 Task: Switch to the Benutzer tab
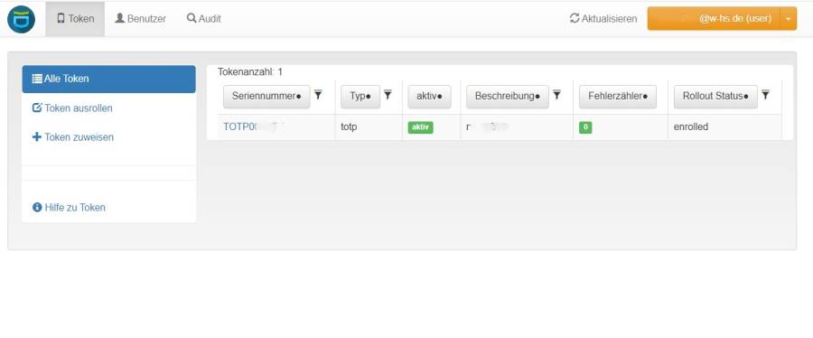click(141, 19)
